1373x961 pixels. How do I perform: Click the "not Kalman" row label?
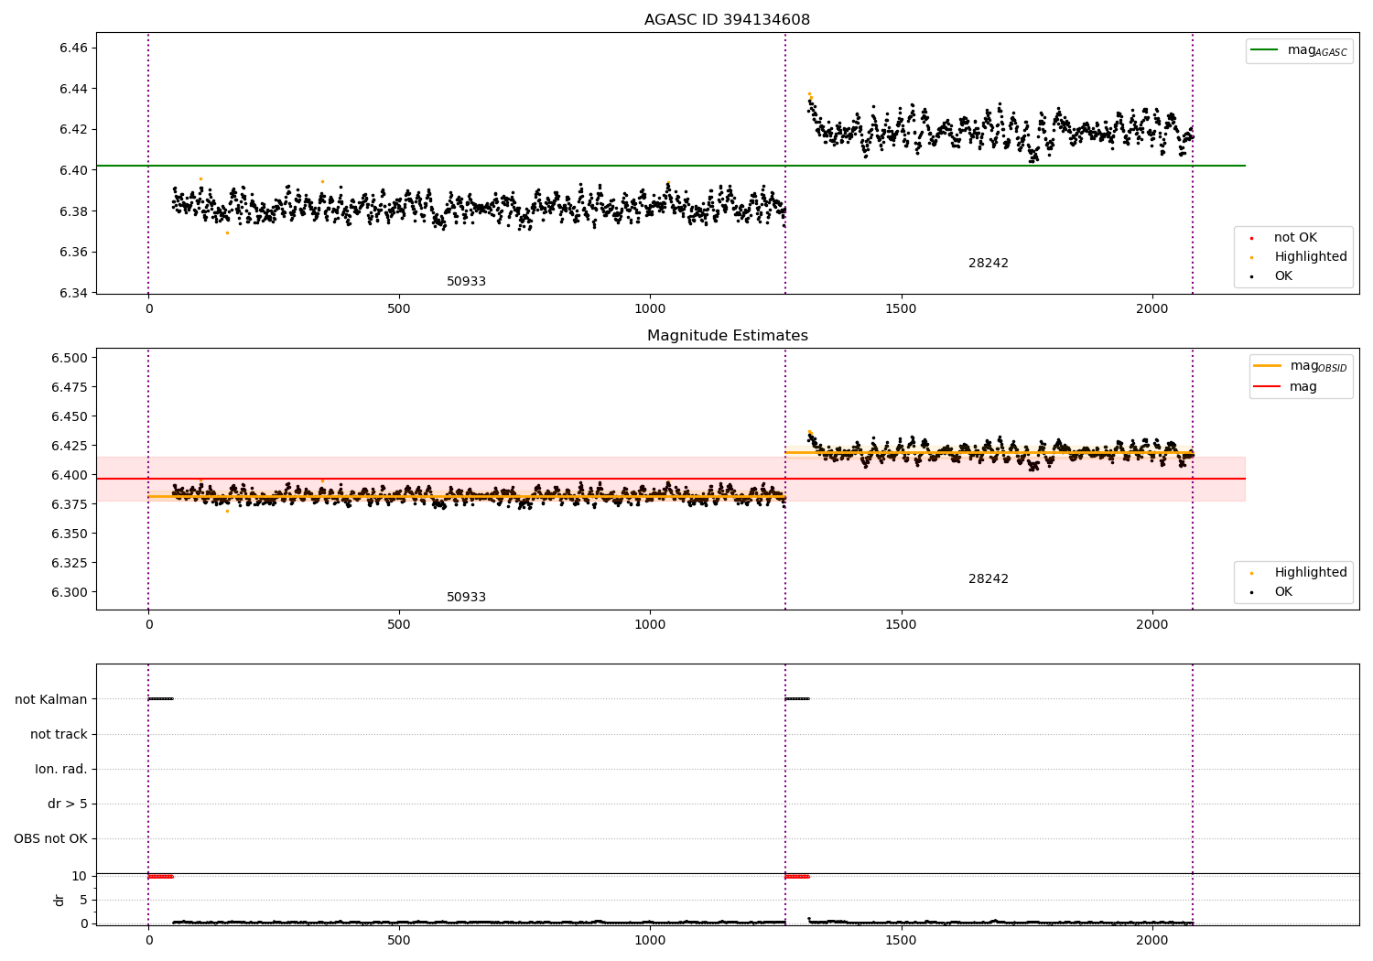coord(51,699)
